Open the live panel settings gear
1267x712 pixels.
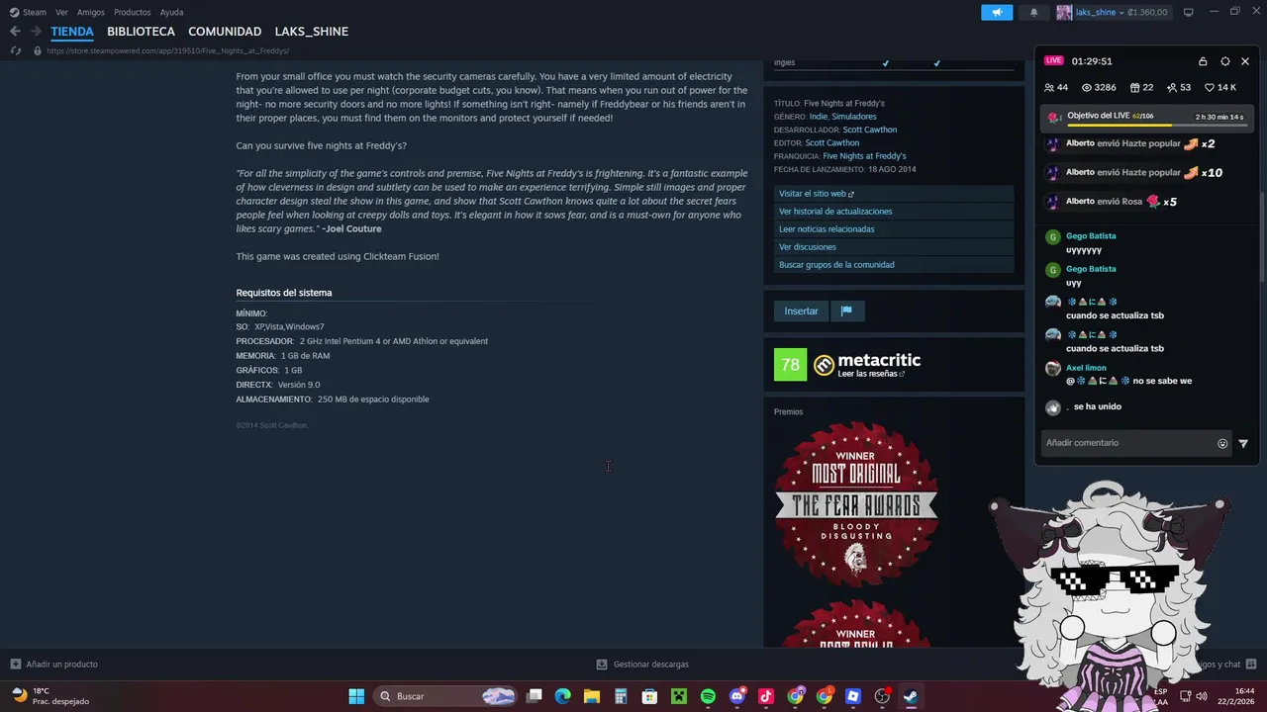tap(1225, 61)
